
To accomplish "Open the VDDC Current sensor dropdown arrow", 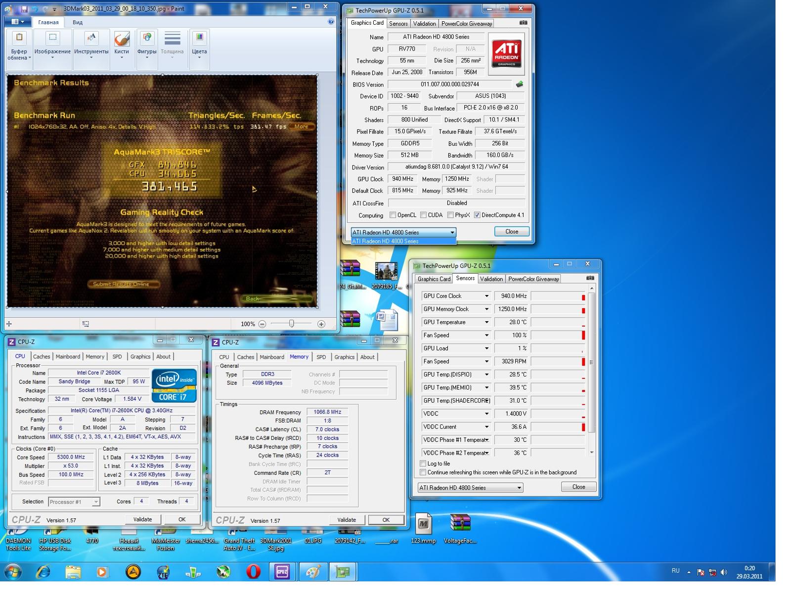I will tap(486, 427).
